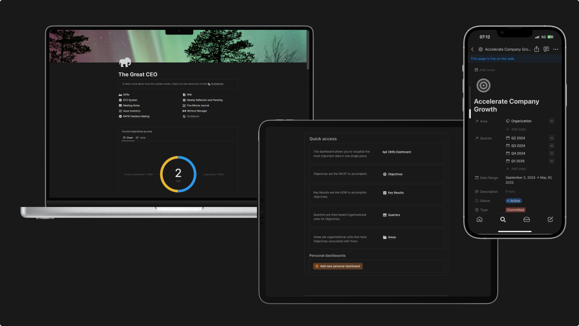Remove the Q2 2024 relation with minus button

click(x=551, y=138)
